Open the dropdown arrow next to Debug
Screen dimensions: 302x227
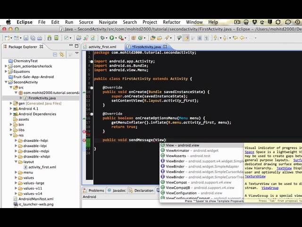coord(107,38)
